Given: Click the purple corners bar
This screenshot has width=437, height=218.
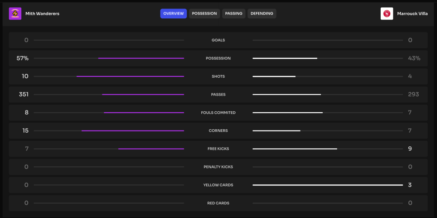Looking at the screenshot, I should point(133,131).
